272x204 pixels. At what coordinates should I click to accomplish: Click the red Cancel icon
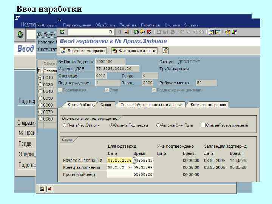[149, 32]
